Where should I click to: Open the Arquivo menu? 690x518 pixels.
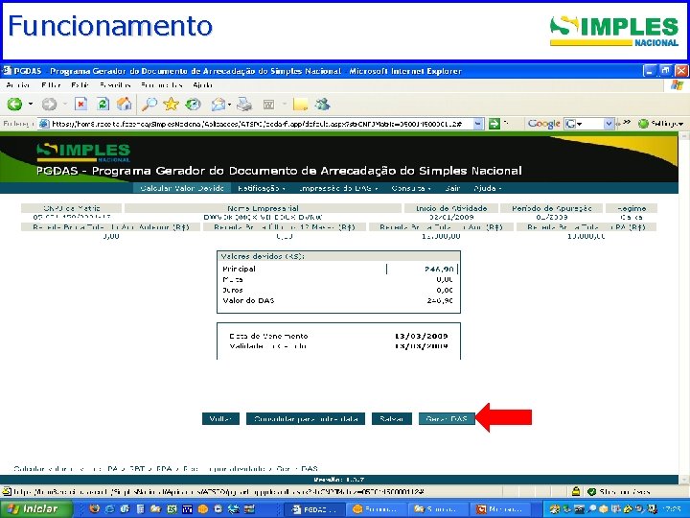click(x=17, y=85)
